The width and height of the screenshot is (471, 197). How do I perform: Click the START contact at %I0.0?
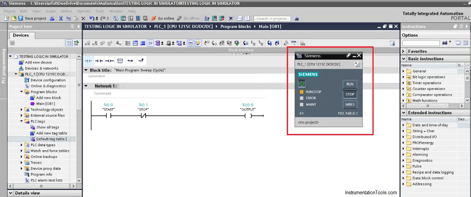click(x=108, y=116)
